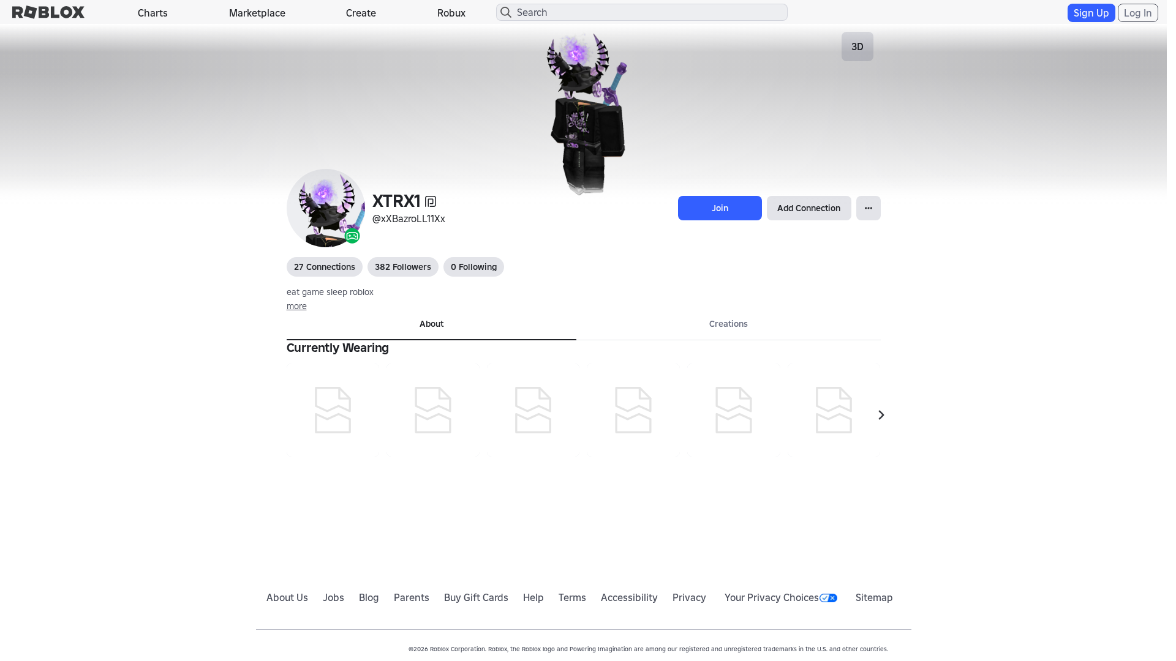Toggle the 3D avatar view

tap(858, 47)
